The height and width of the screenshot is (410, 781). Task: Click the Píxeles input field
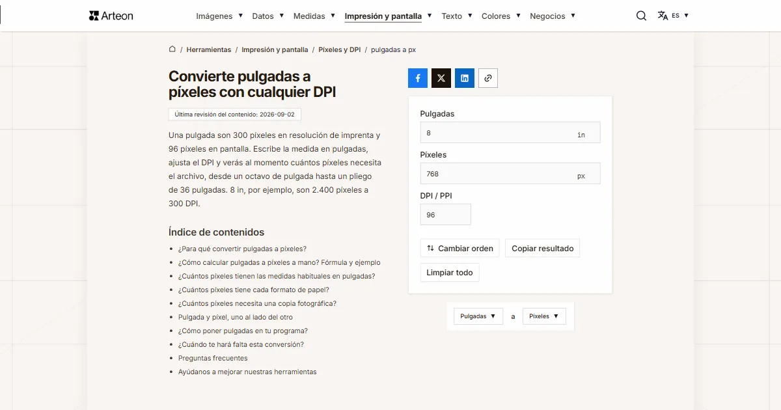(510, 174)
